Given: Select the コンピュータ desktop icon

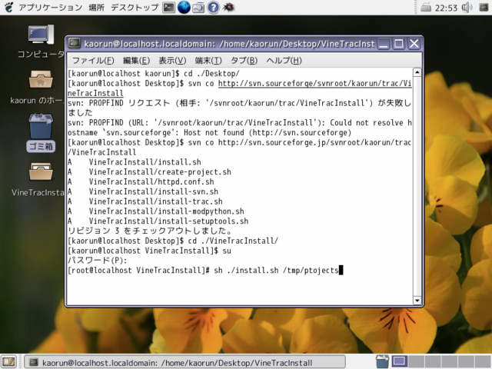Looking at the screenshot, I should pyautogui.click(x=41, y=42).
